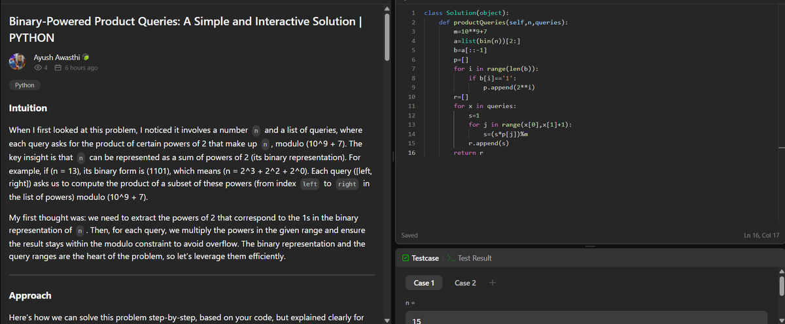Image resolution: width=785 pixels, height=324 pixels.
Task: Click the Intuition heading
Action: [28, 108]
